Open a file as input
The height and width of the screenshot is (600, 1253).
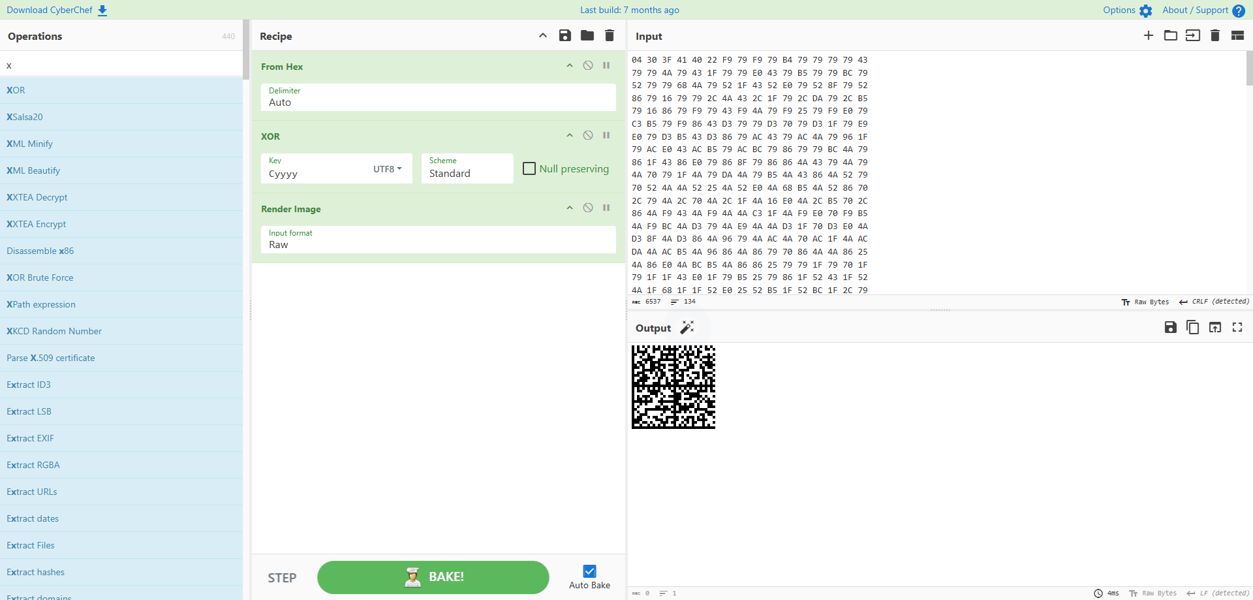[x=1171, y=36]
